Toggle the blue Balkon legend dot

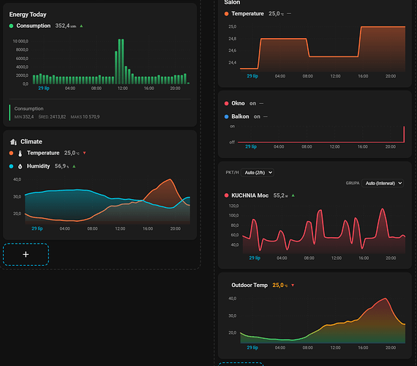coord(226,116)
